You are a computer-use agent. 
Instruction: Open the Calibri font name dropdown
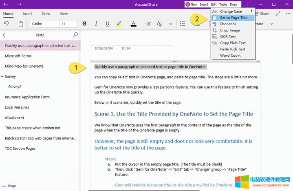[44, 24]
